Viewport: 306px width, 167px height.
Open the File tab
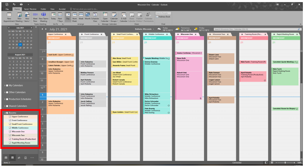click(x=7, y=9)
